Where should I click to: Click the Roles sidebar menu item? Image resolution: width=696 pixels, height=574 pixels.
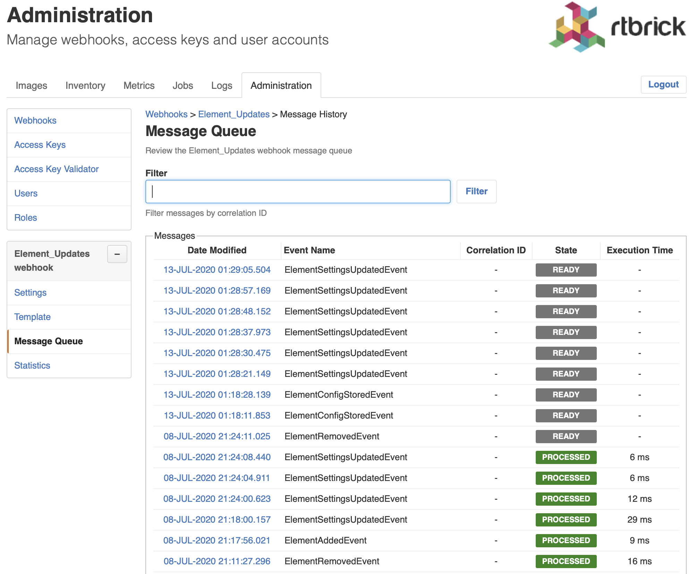coord(25,217)
